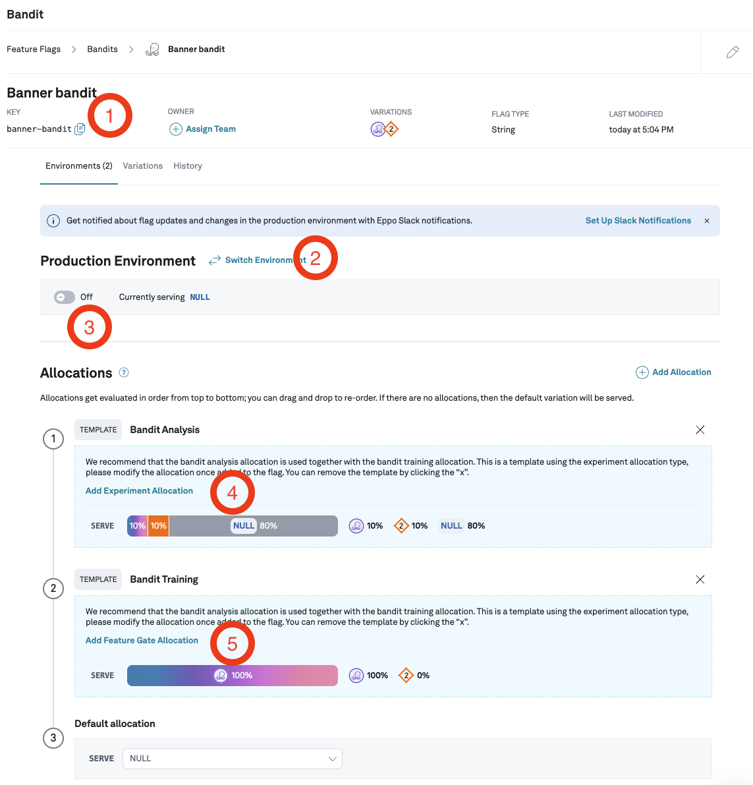Remove the Bandit Analysis template via its X

point(700,430)
